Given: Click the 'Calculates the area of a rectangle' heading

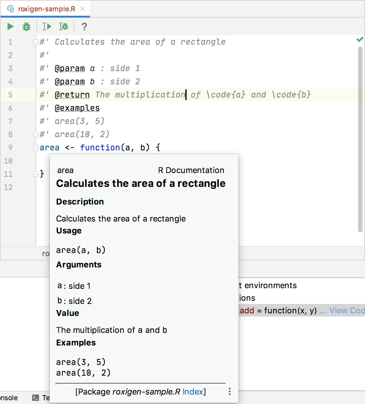Looking at the screenshot, I should (x=141, y=183).
